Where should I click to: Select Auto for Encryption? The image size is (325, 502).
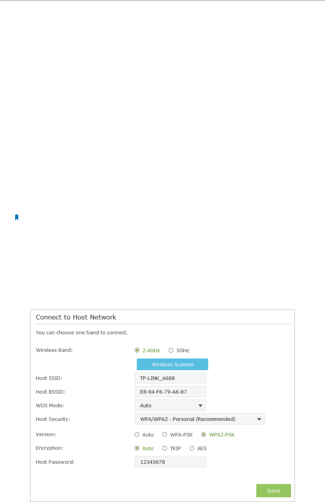click(x=137, y=448)
